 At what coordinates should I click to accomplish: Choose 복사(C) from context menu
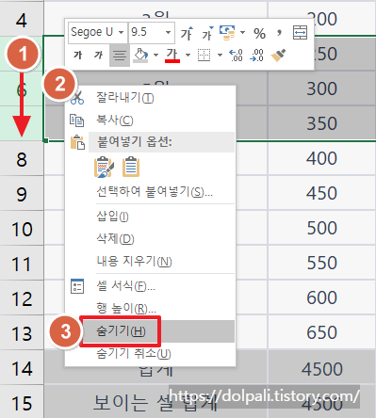point(150,121)
